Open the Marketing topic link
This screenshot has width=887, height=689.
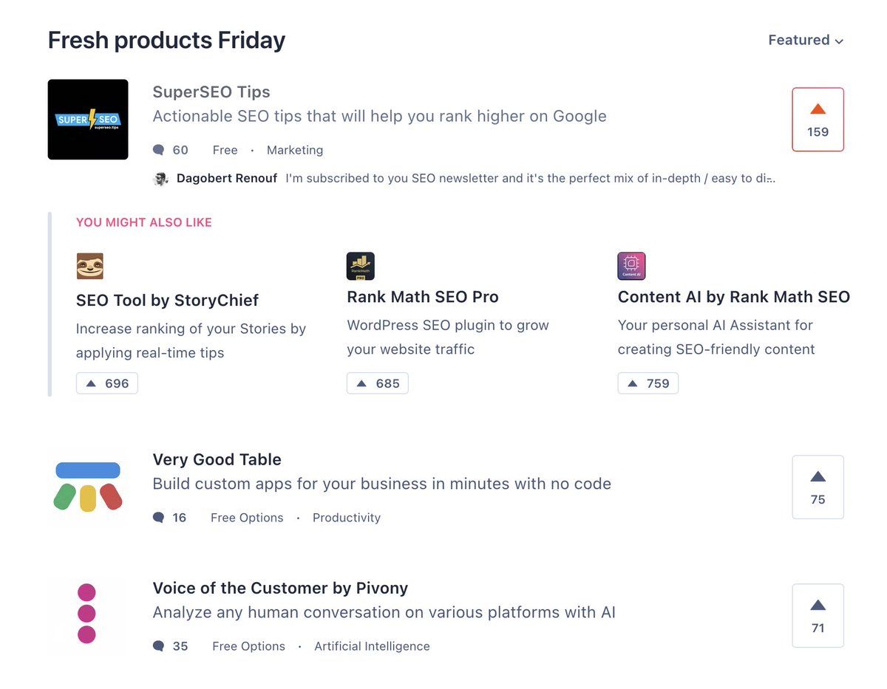click(x=295, y=150)
